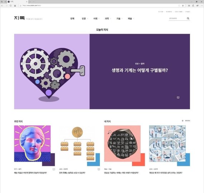
Task: Select the 예술 menu item
Action: pos(131,19)
